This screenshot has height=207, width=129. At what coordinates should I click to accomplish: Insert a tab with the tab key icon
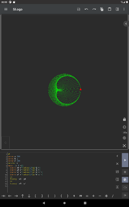3,196
